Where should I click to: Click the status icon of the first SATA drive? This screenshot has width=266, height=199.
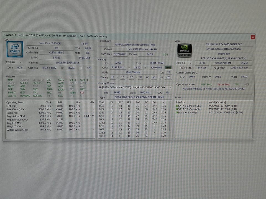tap(177, 106)
